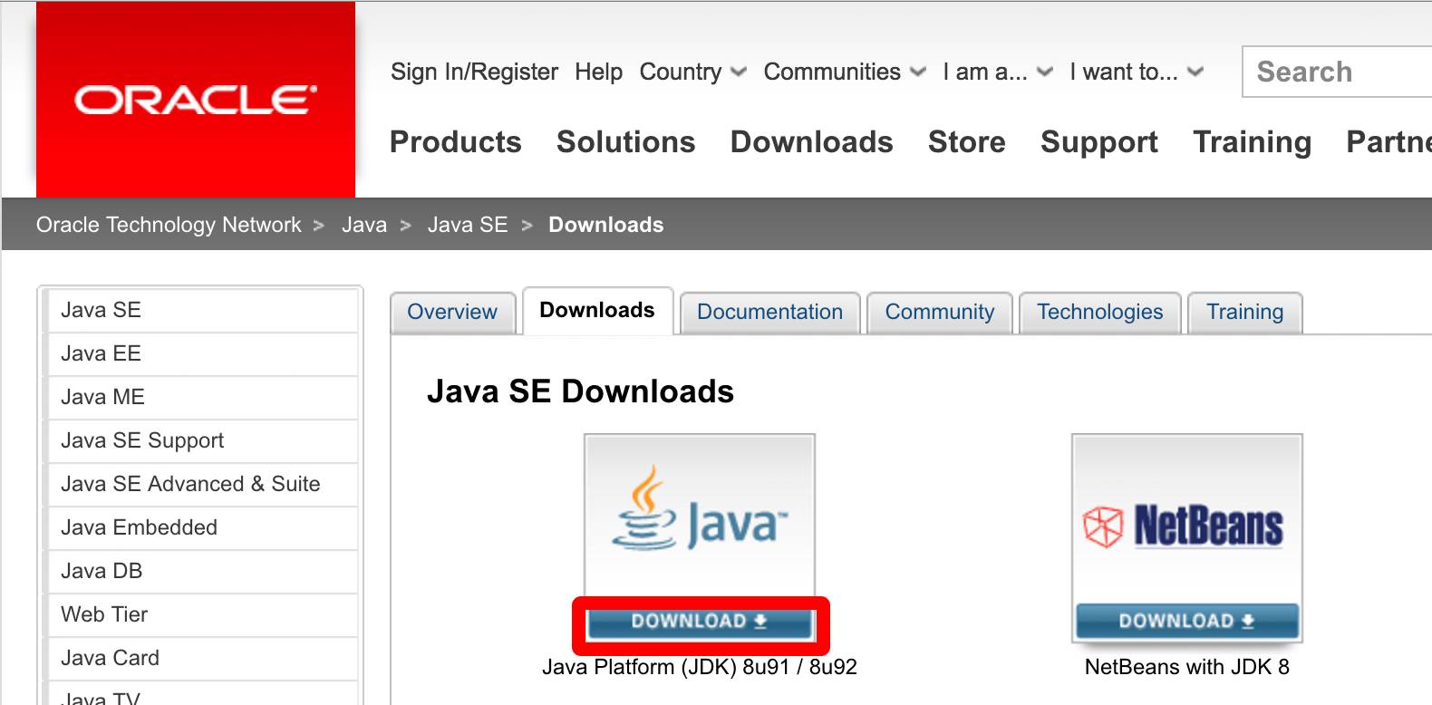1432x705 pixels.
Task: Select Java DB in the sidebar
Action: point(203,571)
